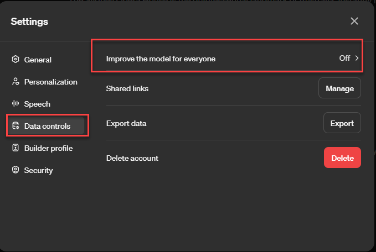
Task: Select the Data controls tab label
Action: point(47,126)
